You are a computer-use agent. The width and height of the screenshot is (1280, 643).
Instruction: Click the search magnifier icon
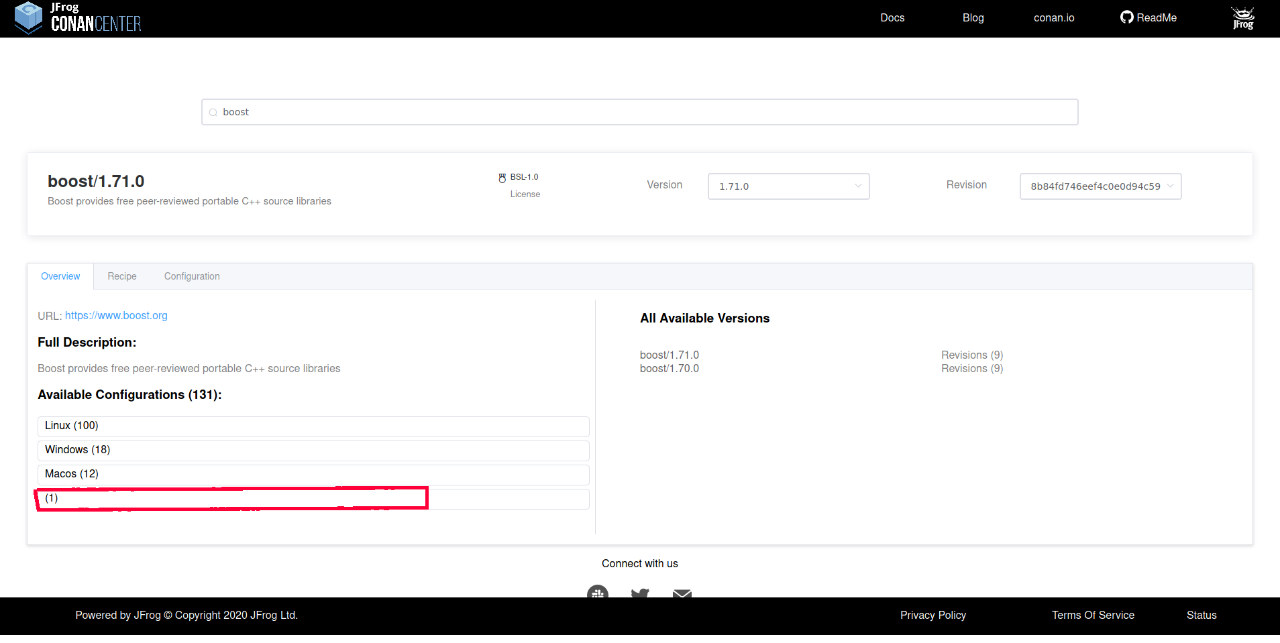click(213, 113)
